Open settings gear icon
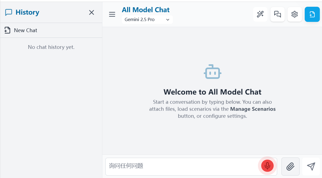 (x=295, y=14)
